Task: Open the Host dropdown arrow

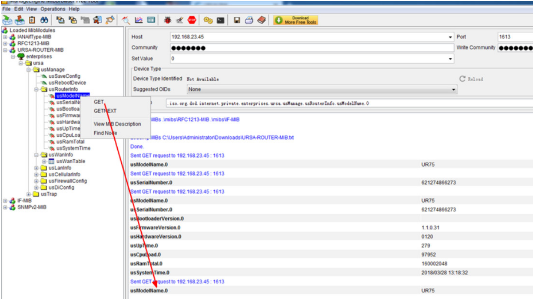Action: pyautogui.click(x=450, y=37)
